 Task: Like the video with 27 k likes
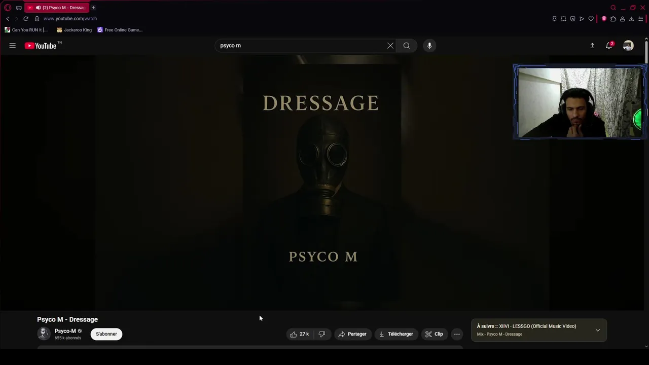(x=299, y=334)
